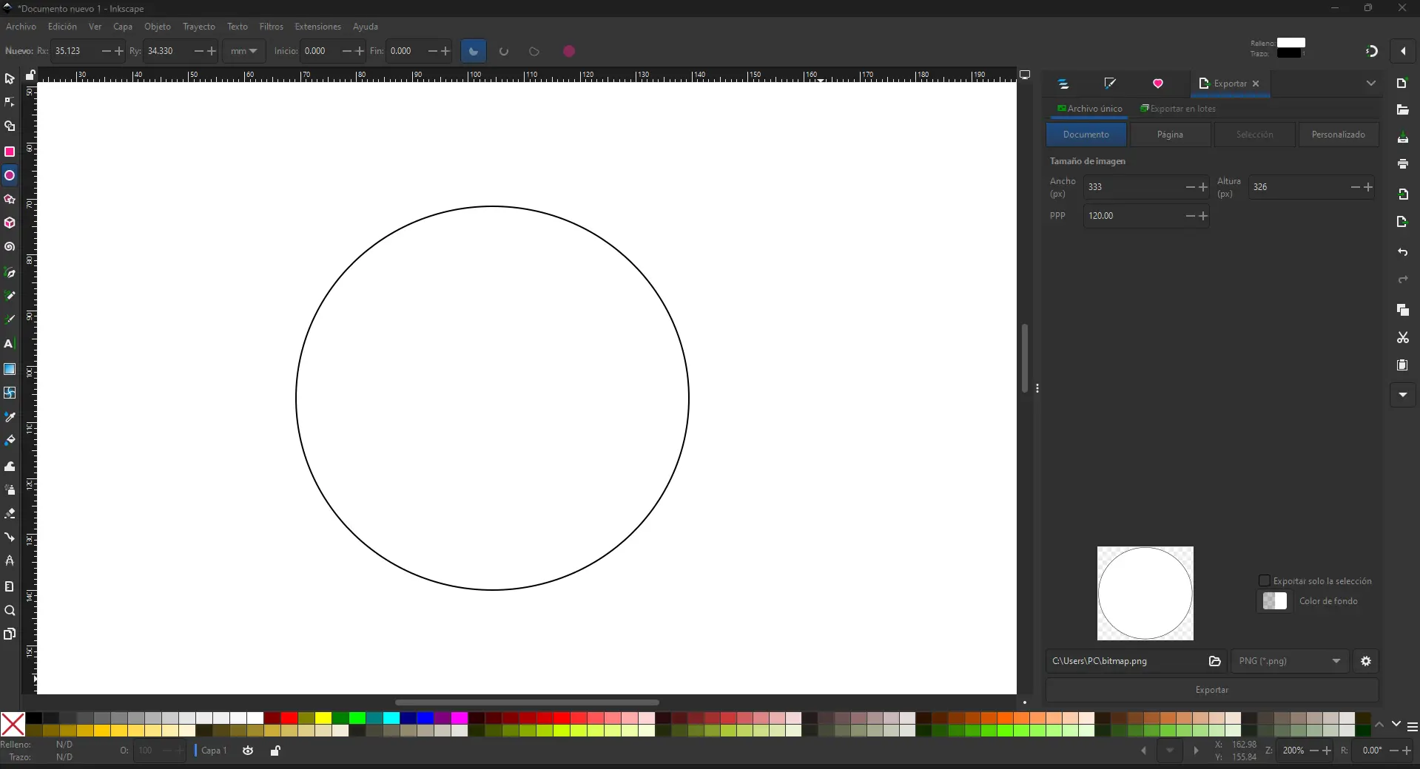Open the PNG format dropdown

tap(1288, 661)
